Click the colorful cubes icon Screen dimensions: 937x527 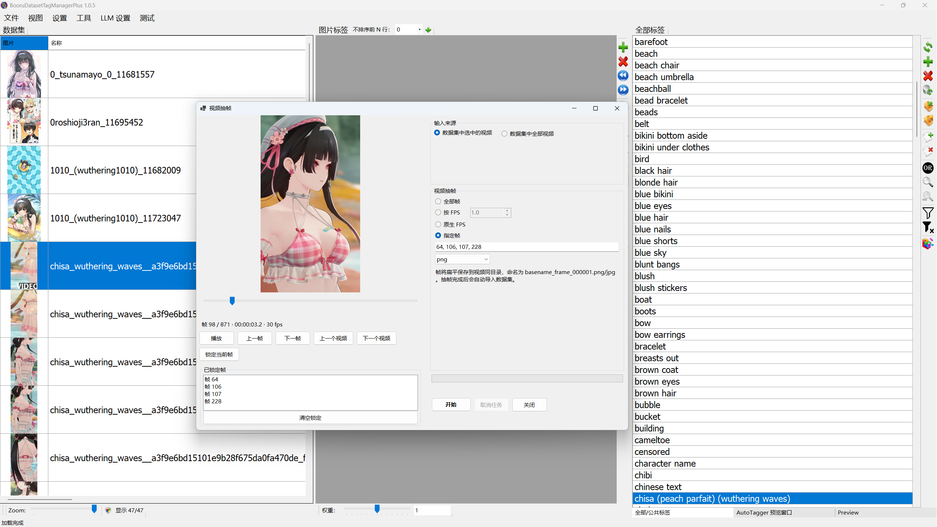click(x=928, y=243)
